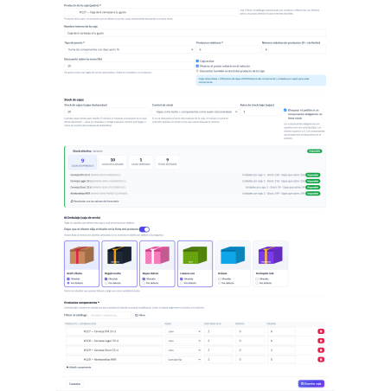This screenshot has width=391, height=391.
Task: Set black gift box as 'Por defecto'
Action: pos(106,283)
